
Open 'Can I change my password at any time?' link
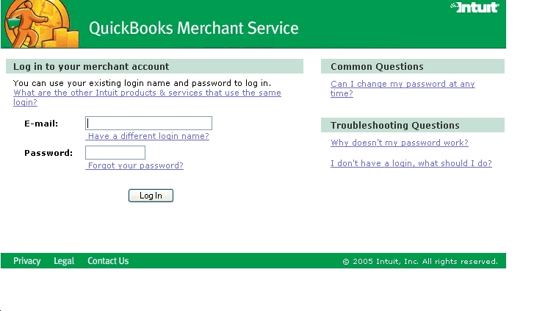click(403, 88)
